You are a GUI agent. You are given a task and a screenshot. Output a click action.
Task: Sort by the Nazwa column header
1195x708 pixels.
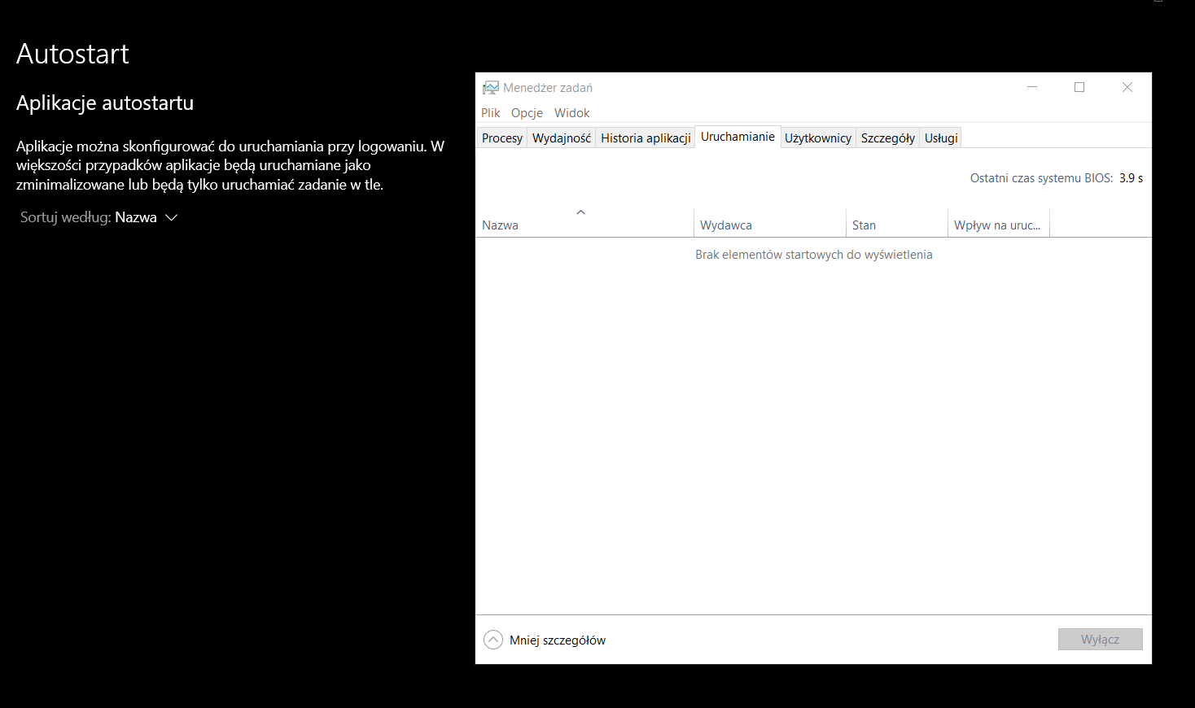tap(584, 223)
